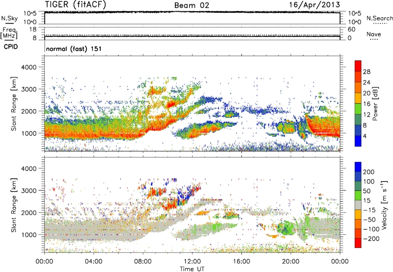
Task: Select the 'Time UT' axis title
Action: pyautogui.click(x=192, y=269)
